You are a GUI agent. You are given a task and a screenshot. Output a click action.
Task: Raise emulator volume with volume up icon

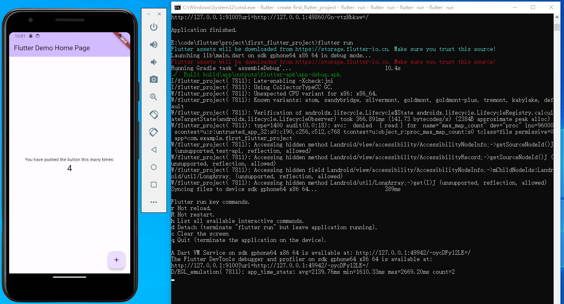[x=154, y=45]
